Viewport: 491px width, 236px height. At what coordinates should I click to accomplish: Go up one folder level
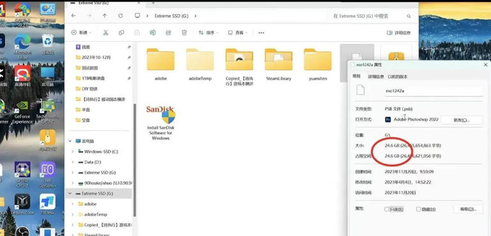coord(105,16)
